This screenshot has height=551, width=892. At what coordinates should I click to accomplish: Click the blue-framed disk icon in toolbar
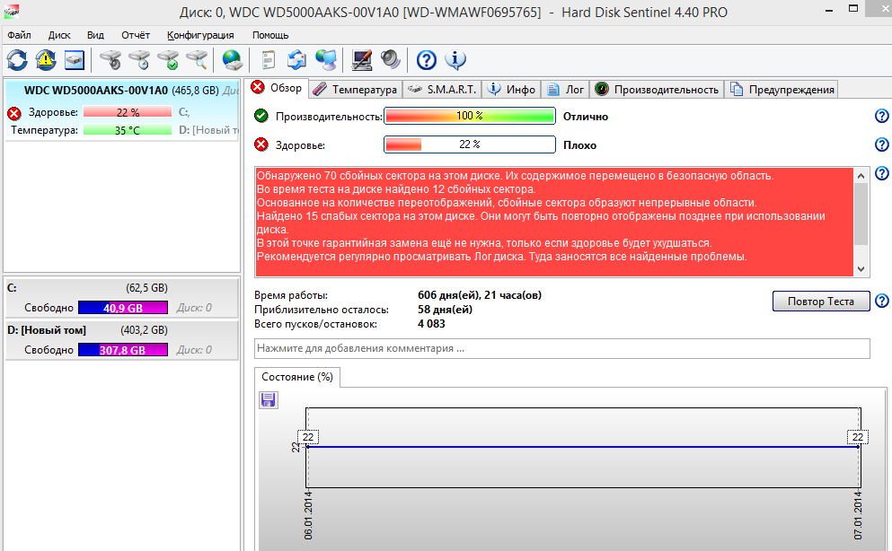(x=75, y=59)
